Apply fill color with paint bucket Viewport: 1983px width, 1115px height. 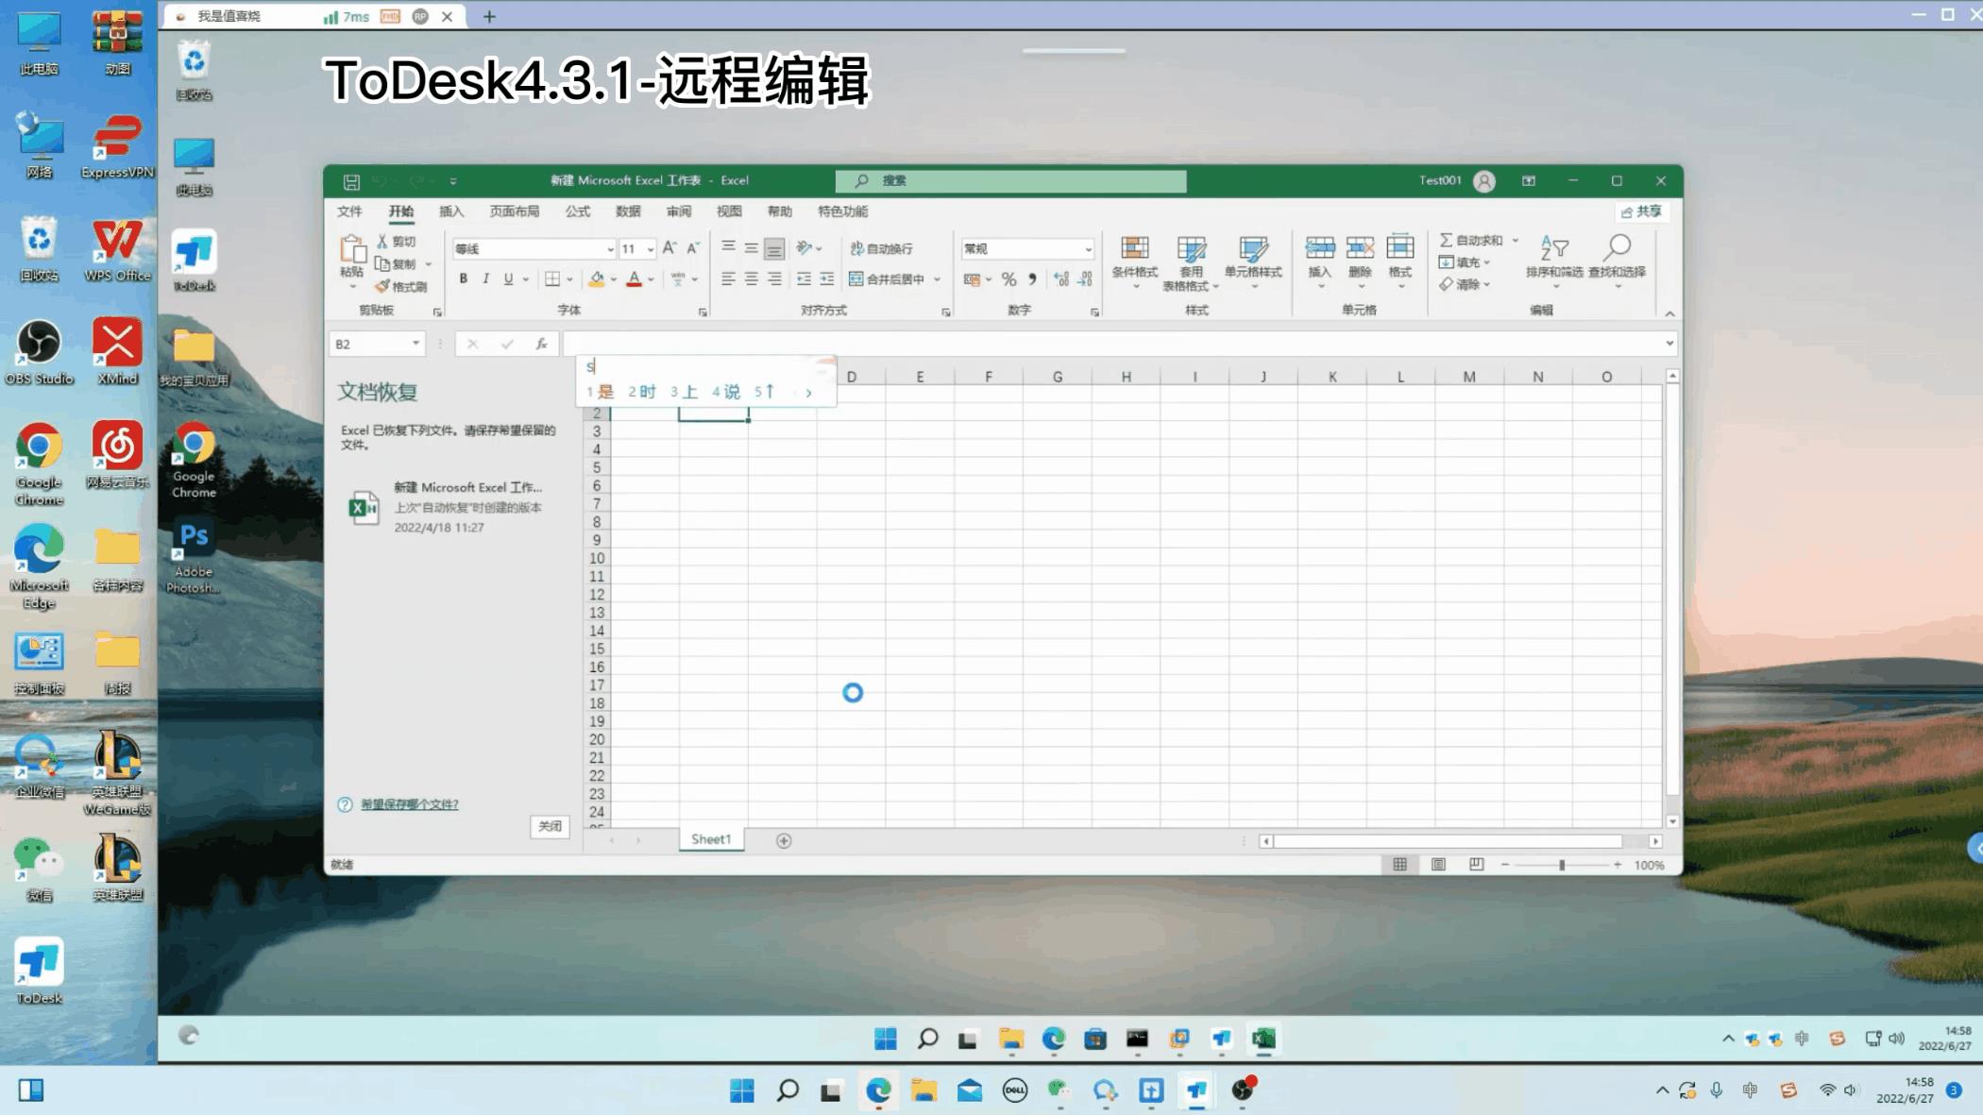pyautogui.click(x=596, y=279)
